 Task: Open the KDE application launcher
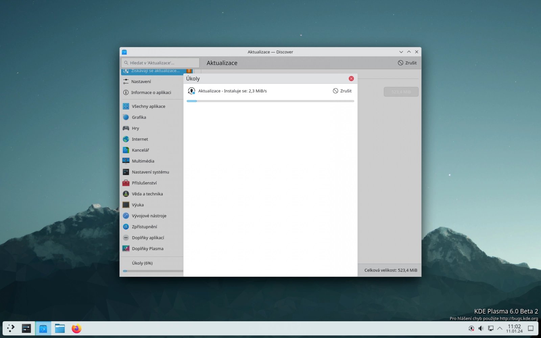pos(11,328)
